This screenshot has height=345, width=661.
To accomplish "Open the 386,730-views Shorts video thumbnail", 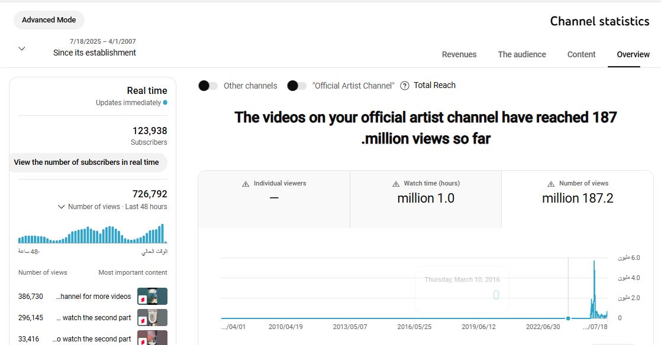I will (x=152, y=297).
